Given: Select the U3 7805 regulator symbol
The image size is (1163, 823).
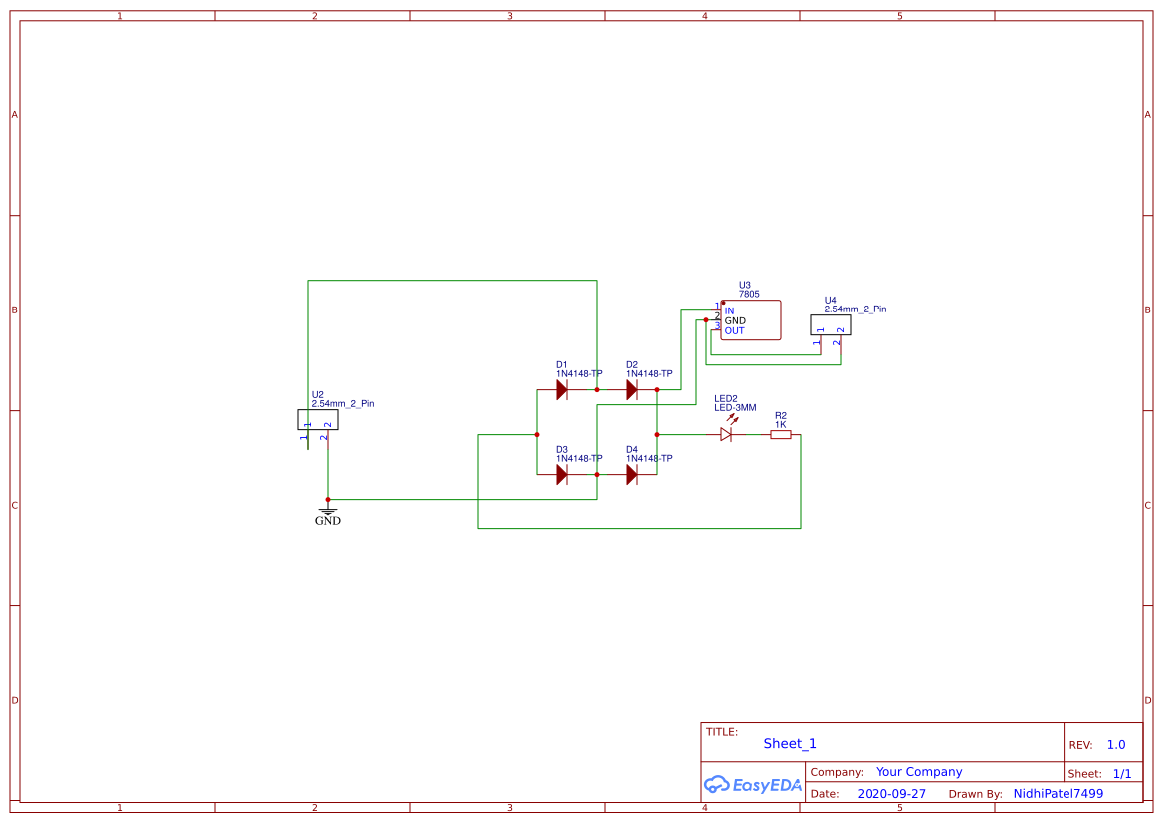Looking at the screenshot, I should point(749,319).
